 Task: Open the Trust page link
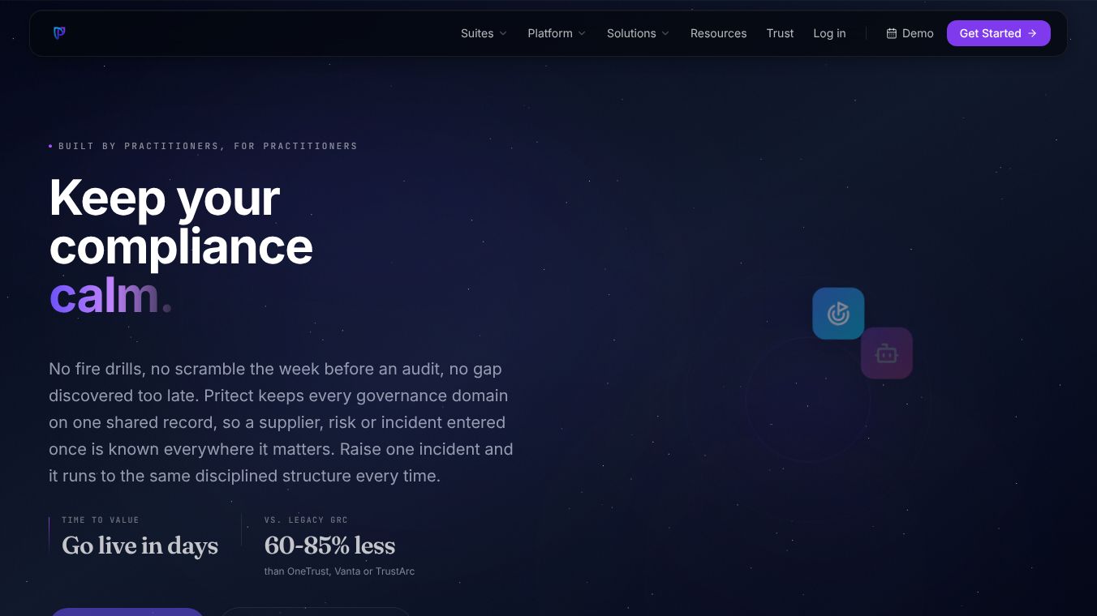point(780,33)
